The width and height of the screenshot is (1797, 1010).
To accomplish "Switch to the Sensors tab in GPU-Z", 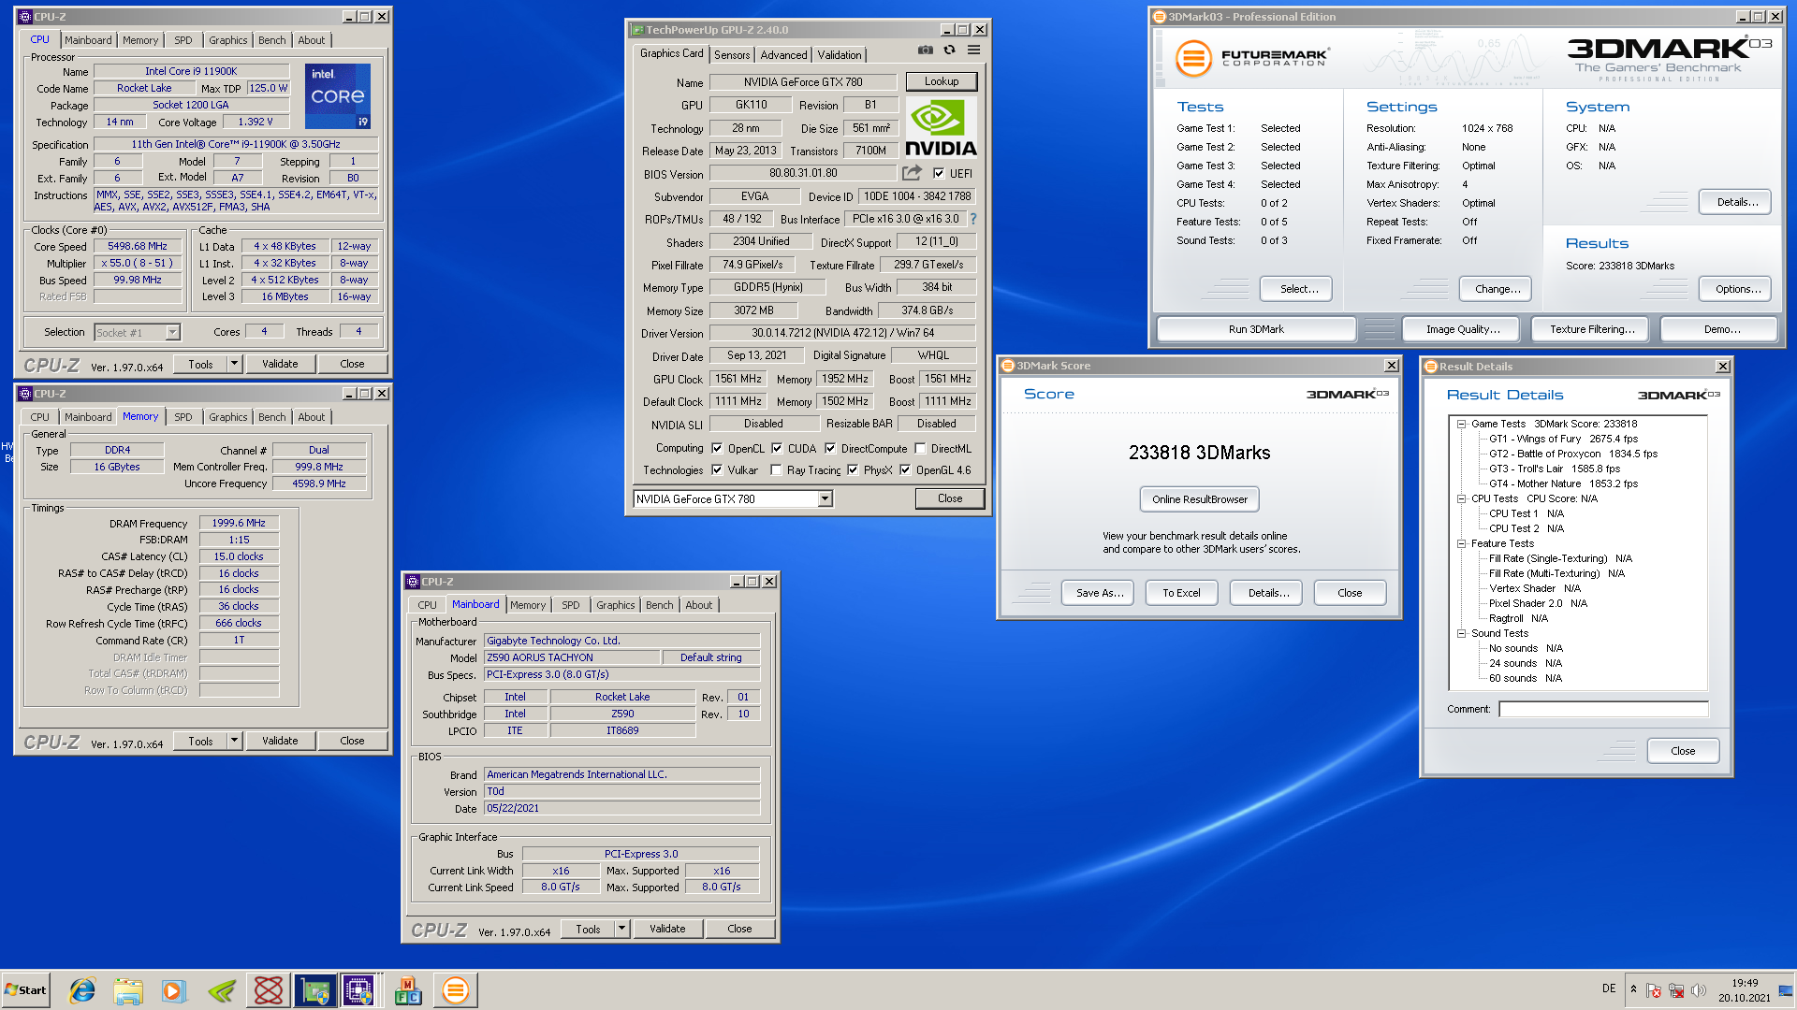I will [732, 55].
